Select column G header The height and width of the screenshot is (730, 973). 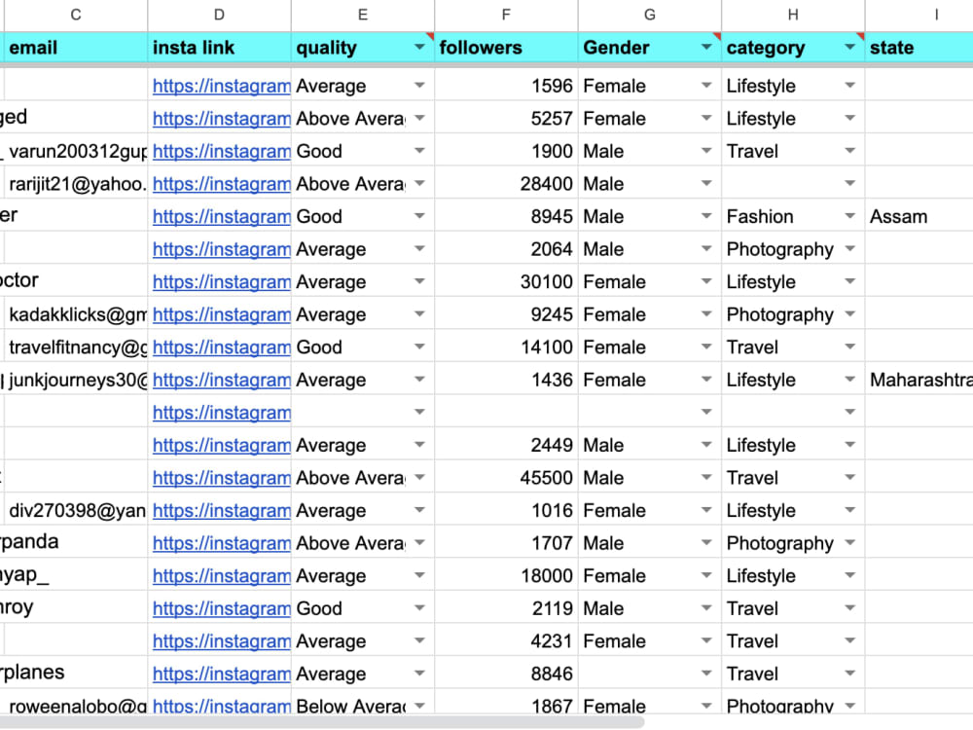(650, 15)
